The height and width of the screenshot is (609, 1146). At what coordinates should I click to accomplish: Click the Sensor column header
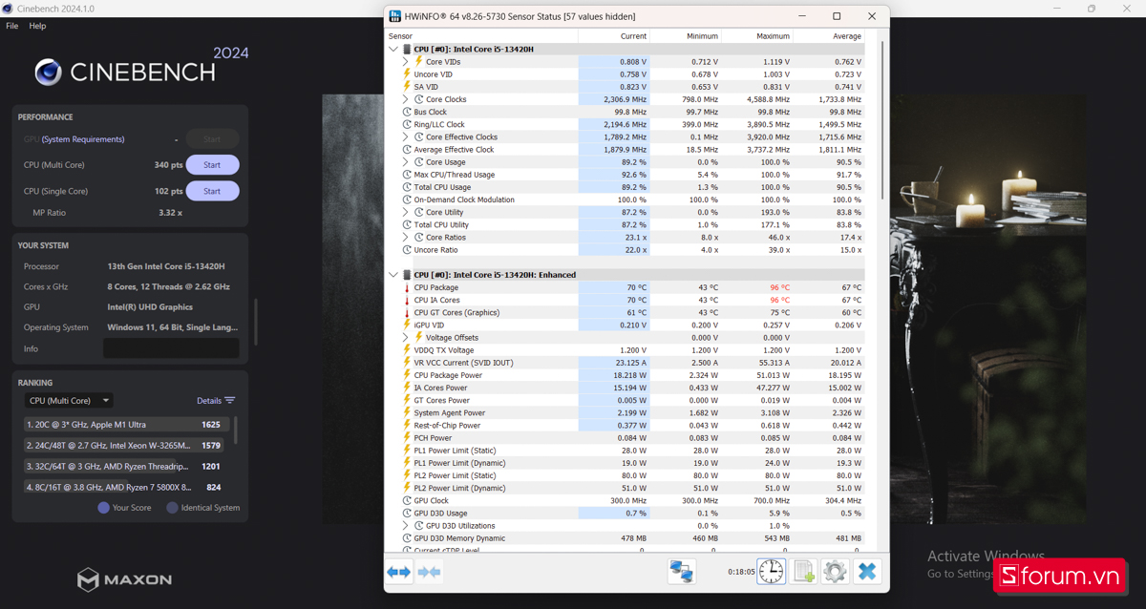point(481,36)
